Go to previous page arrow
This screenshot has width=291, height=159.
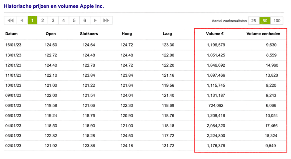pos(22,21)
